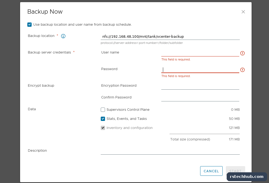Click 'This field is required' under Password
This screenshot has width=269, height=183.
[x=176, y=76]
